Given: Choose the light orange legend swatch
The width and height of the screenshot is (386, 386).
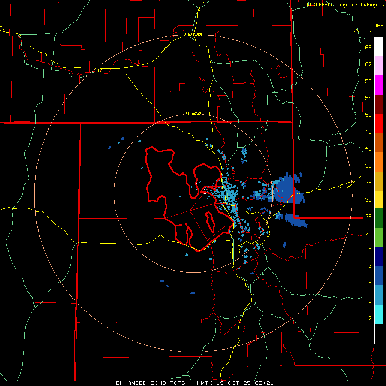Looking at the screenshot, I should tap(379, 162).
